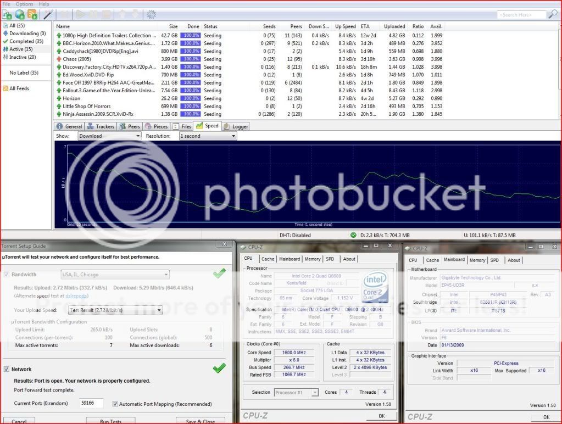
Task: Open the Show: Download dropdown
Action: (109, 136)
